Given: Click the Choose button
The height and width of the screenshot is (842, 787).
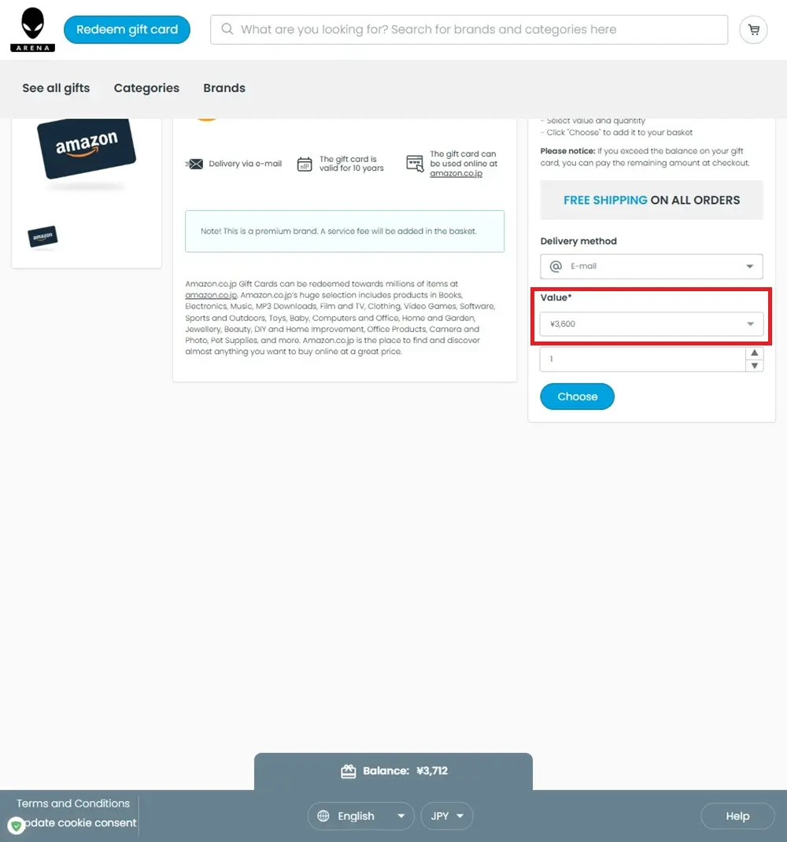Looking at the screenshot, I should (x=577, y=397).
